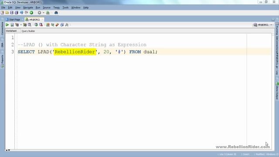Click the green Back navigation icon
The height and width of the screenshot is (157, 279).
[31, 13]
